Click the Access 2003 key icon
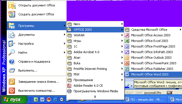This screenshot has width=182, height=104. point(127,35)
